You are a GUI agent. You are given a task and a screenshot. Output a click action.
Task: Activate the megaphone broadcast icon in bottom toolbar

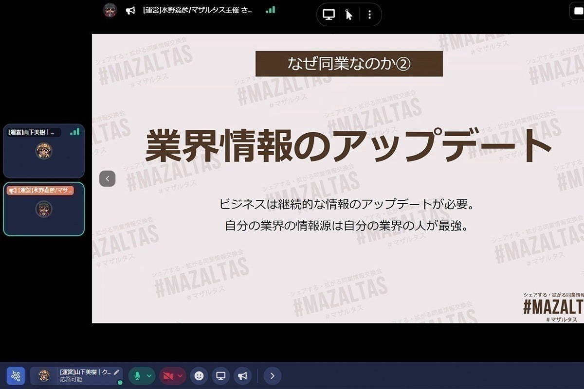coord(243,376)
